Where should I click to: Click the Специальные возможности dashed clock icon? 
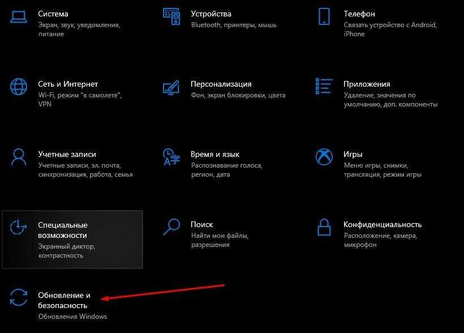19,227
